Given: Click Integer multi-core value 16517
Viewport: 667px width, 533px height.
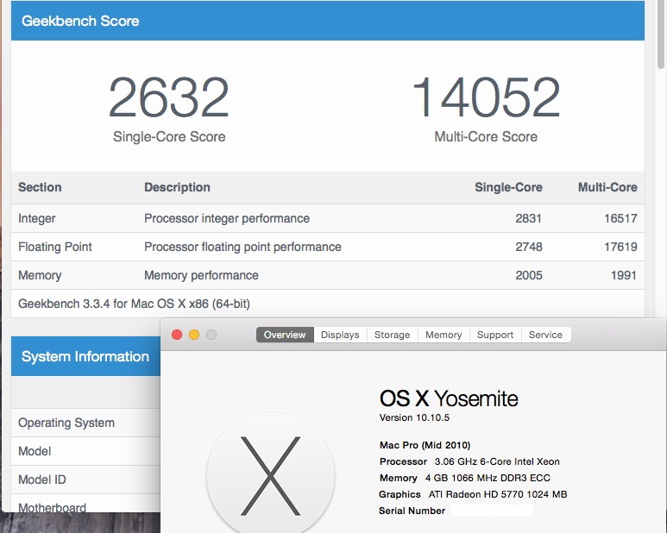Looking at the screenshot, I should click(620, 218).
